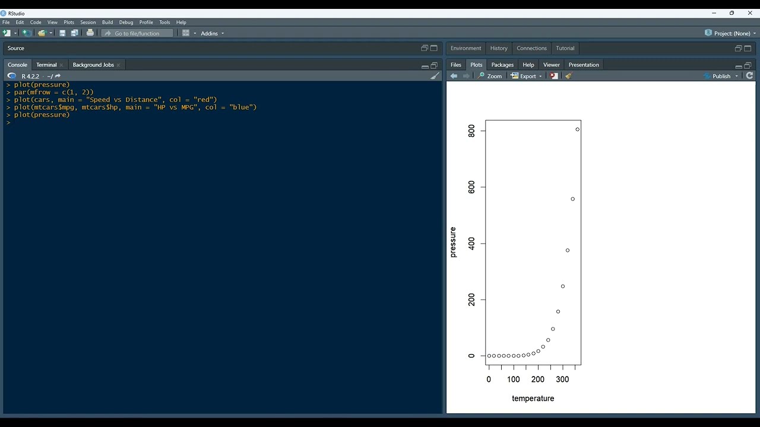Image resolution: width=760 pixels, height=427 pixels.
Task: Expand the recent files dropdown arrow
Action: pos(51,33)
